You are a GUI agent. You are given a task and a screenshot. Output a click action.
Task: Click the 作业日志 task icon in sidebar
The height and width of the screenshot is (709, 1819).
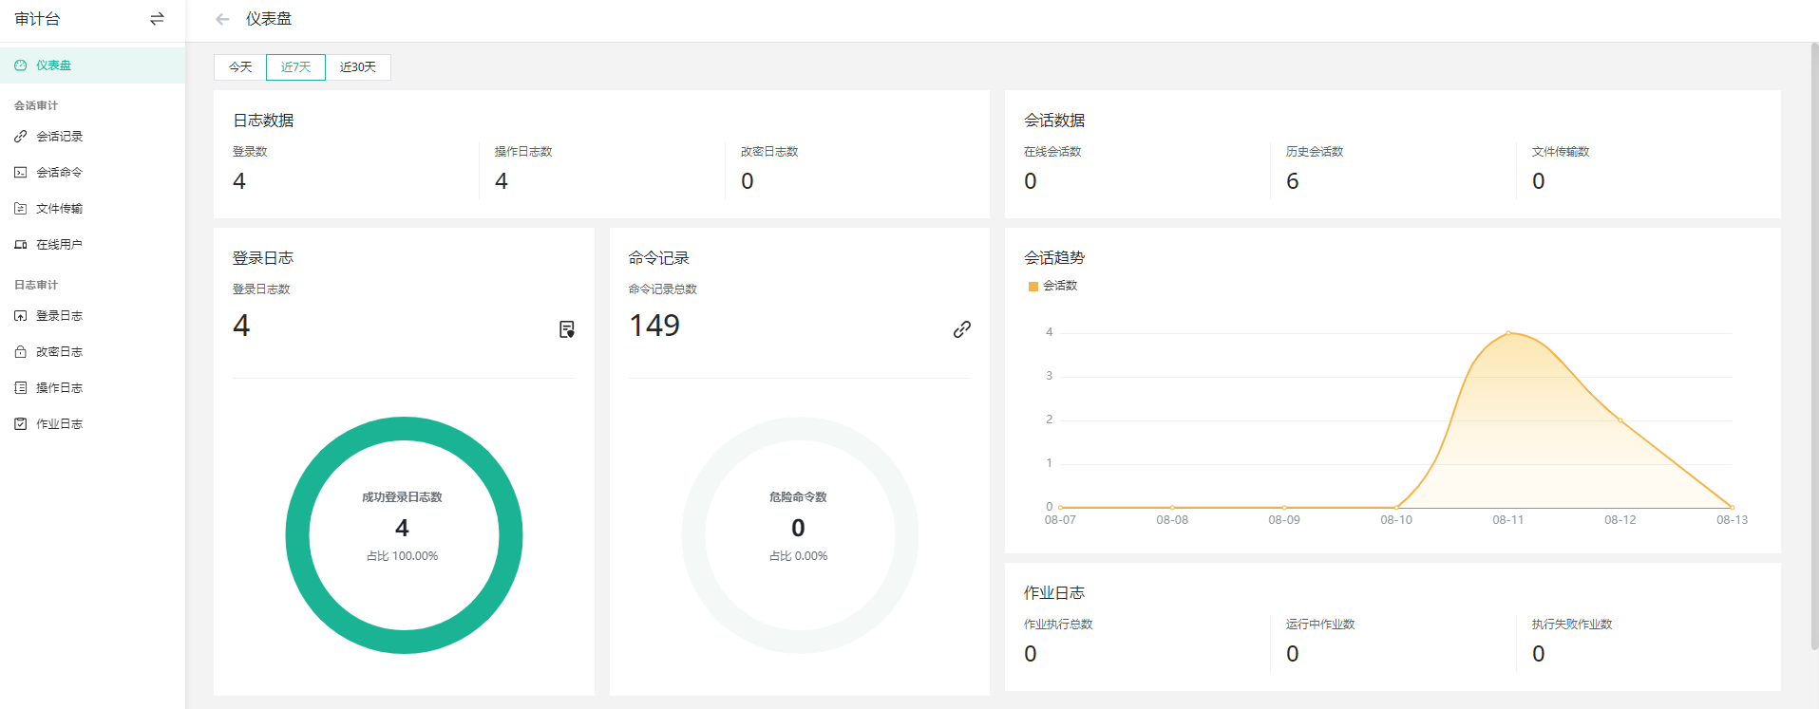pos(20,424)
